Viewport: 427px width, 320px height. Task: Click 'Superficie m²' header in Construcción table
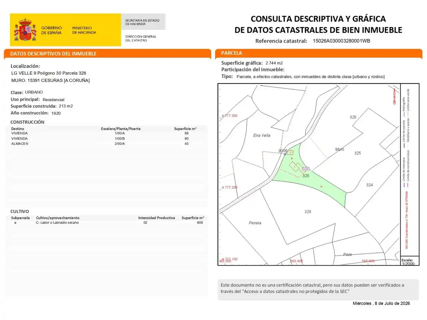(x=185, y=129)
